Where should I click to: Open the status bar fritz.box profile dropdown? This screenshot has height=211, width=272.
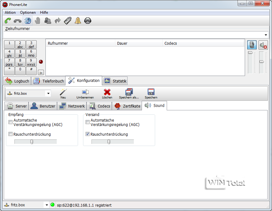[x=47, y=205]
